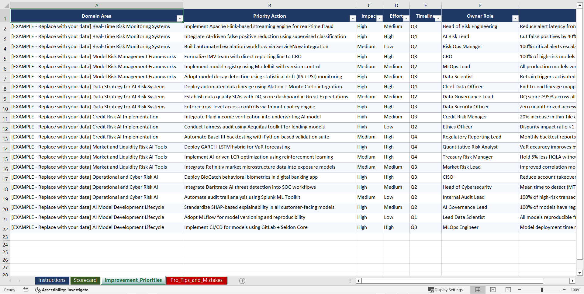Open the Pro_Tips_and_Mistakes tab

pyautogui.click(x=196, y=280)
